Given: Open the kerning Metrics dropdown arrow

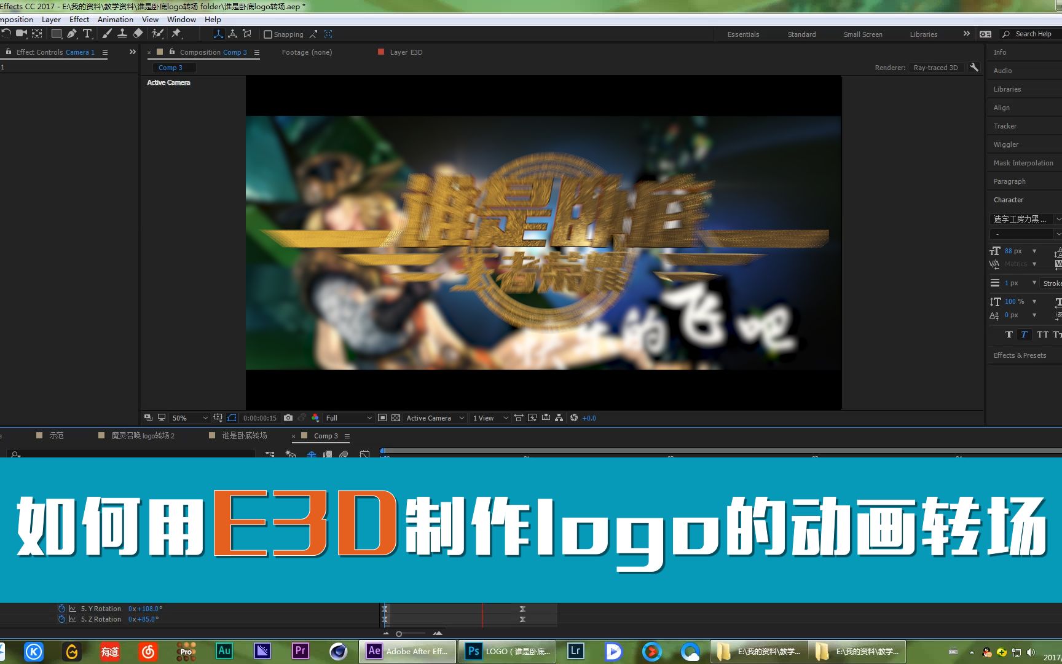Looking at the screenshot, I should (x=1034, y=264).
